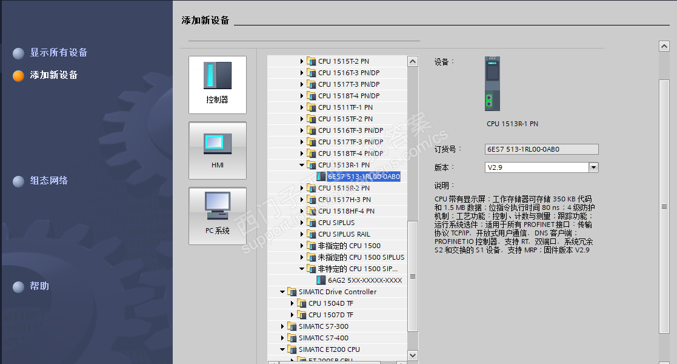Image resolution: width=677 pixels, height=364 pixels.
Task: Click the CPU 1517TF-3 PN/DP folder icon
Action: coord(312,142)
